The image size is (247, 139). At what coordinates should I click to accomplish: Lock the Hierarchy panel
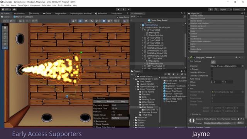pyautogui.click(x=181, y=14)
